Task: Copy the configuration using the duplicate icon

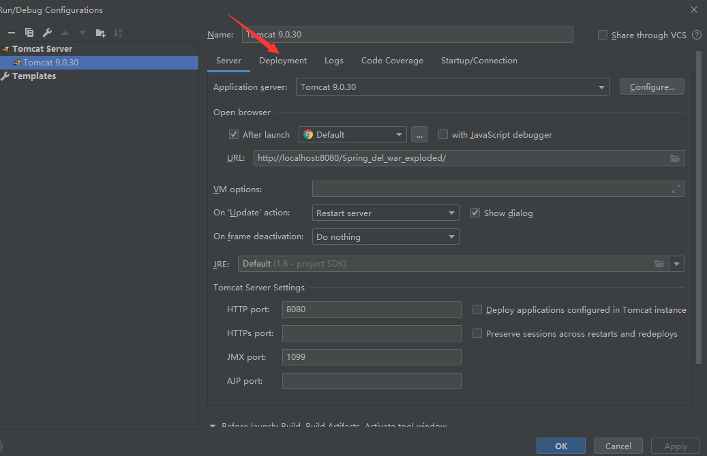Action: [x=29, y=33]
